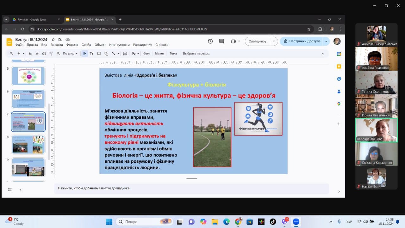Open the new slide layout dropdown arrow
This screenshot has height=228, width=405.
23,54
